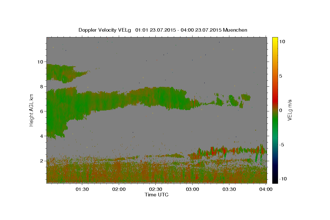Click the colorbar value '-5'

282,145
